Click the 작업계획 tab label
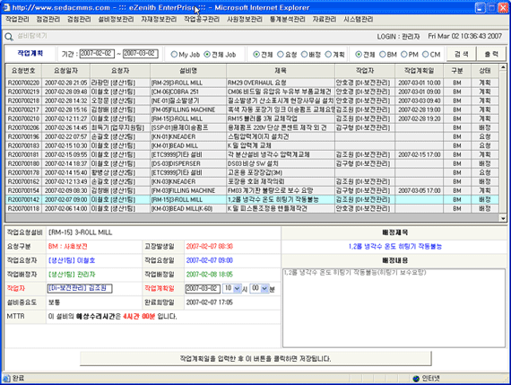Image resolution: width=511 pixels, height=385 pixels. coord(30,53)
